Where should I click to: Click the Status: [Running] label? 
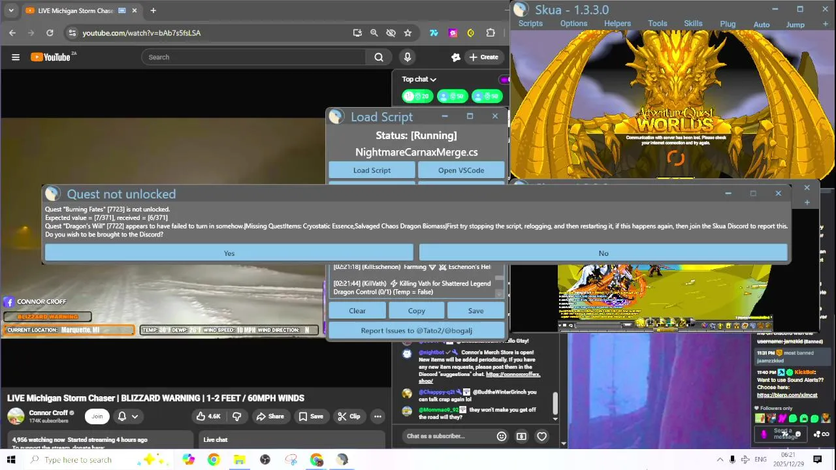(x=416, y=136)
